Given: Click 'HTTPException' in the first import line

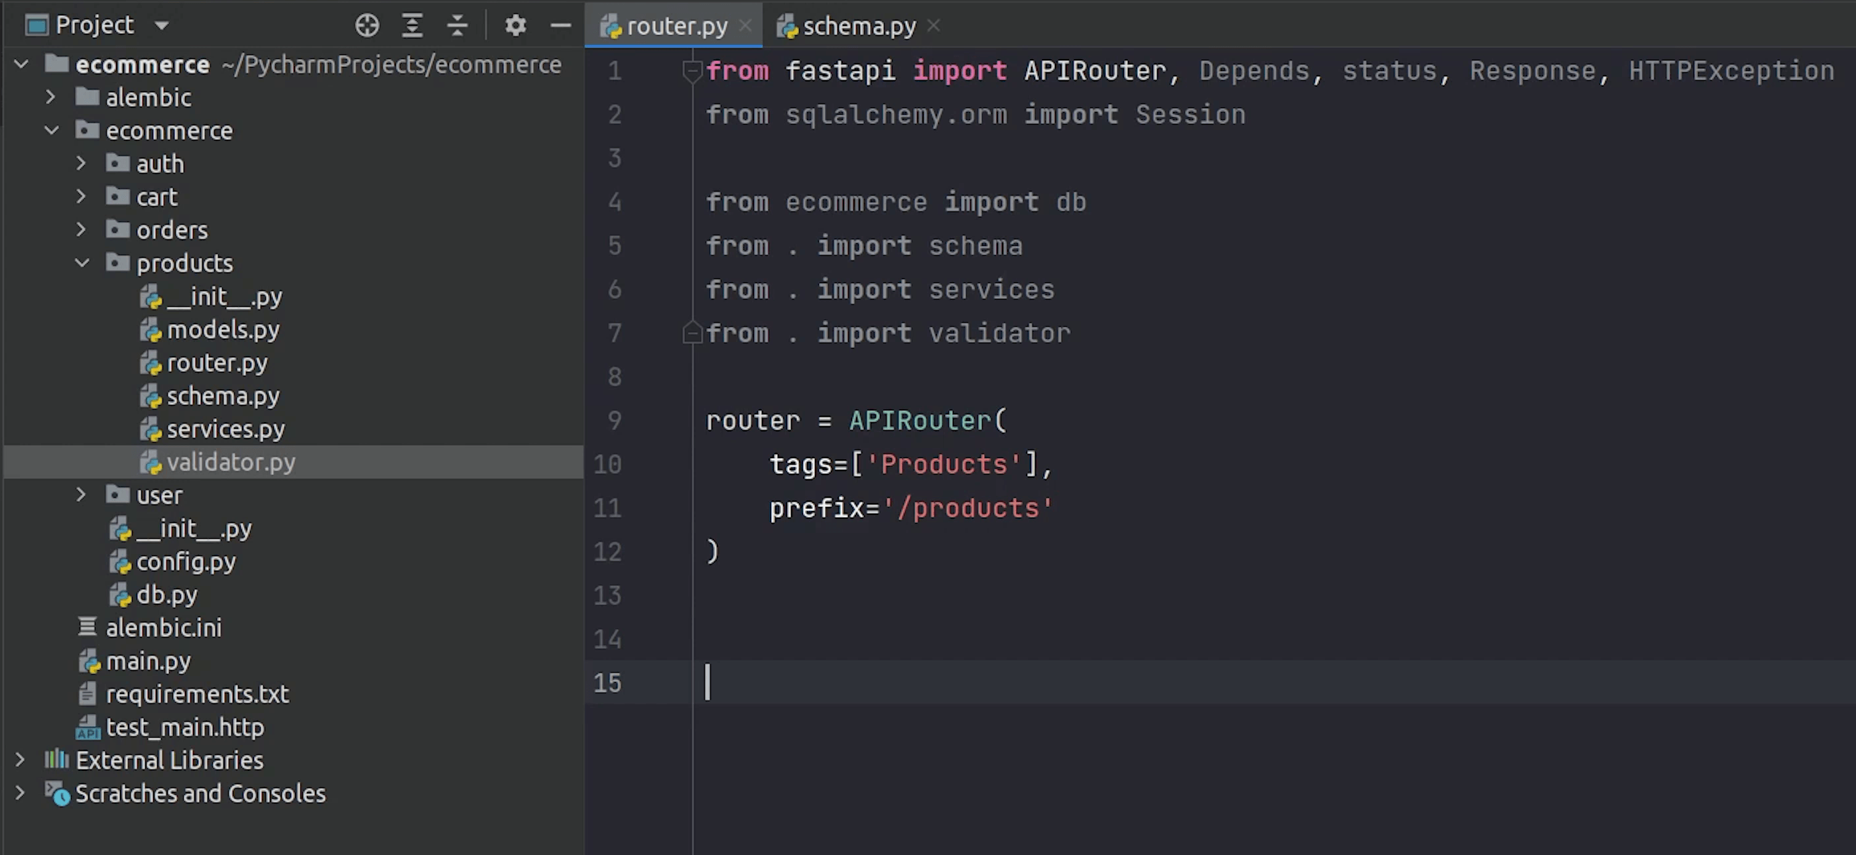Looking at the screenshot, I should [x=1731, y=71].
